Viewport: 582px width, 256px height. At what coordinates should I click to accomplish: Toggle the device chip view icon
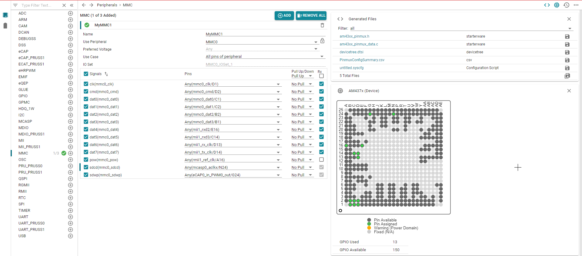557,5
